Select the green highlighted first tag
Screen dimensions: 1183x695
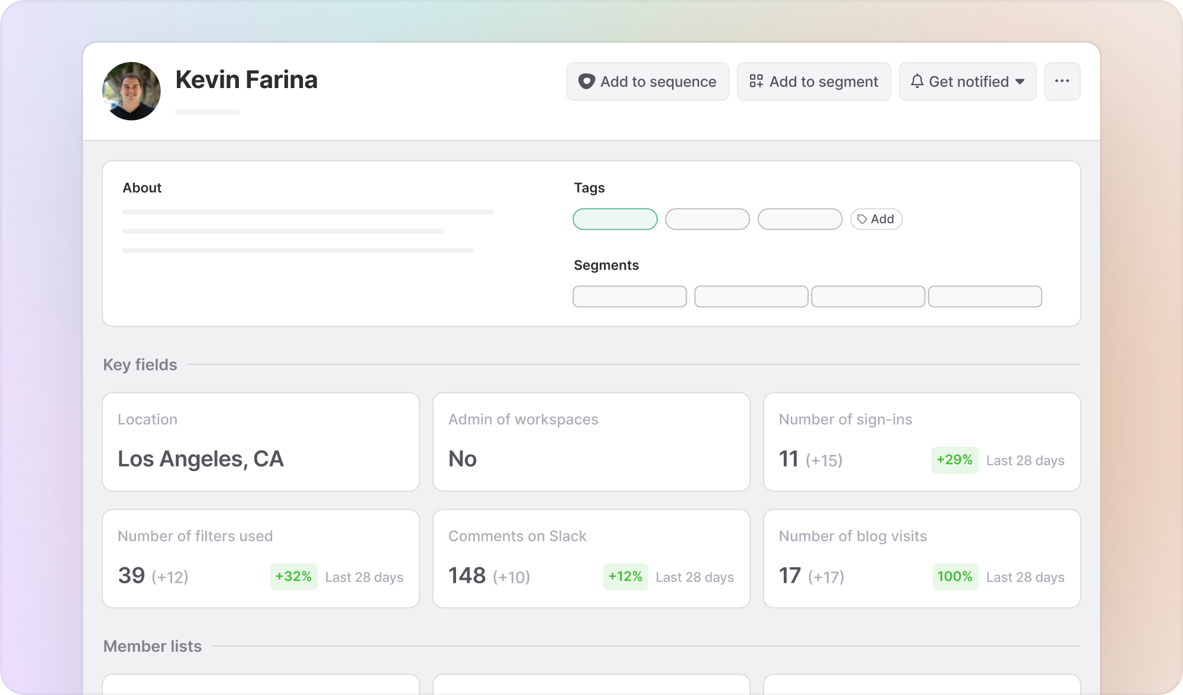pos(615,219)
